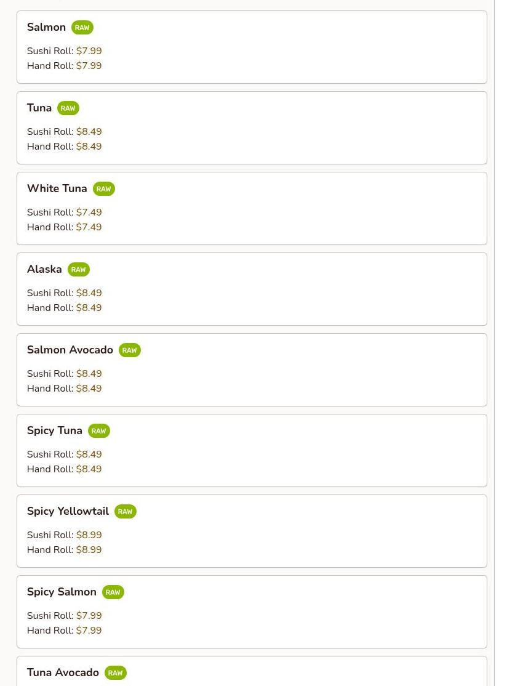507x686 pixels.
Task: Click the Tuna Hand Roll price
Action: tap(89, 146)
